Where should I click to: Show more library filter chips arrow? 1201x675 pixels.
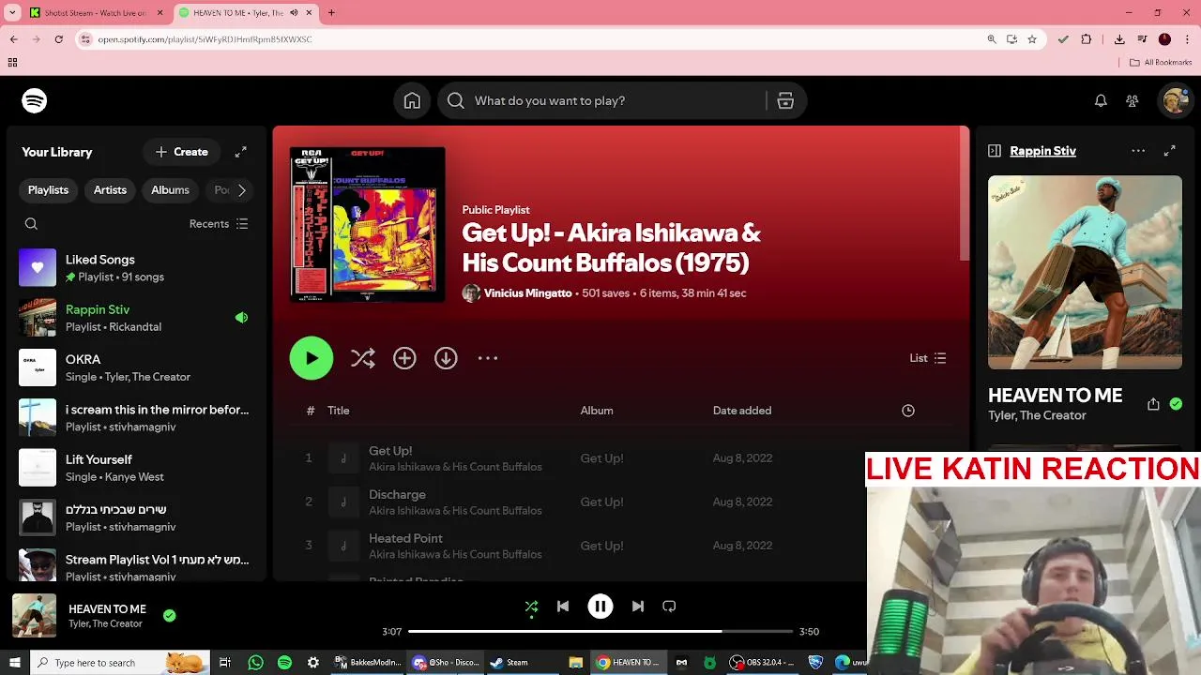(242, 190)
